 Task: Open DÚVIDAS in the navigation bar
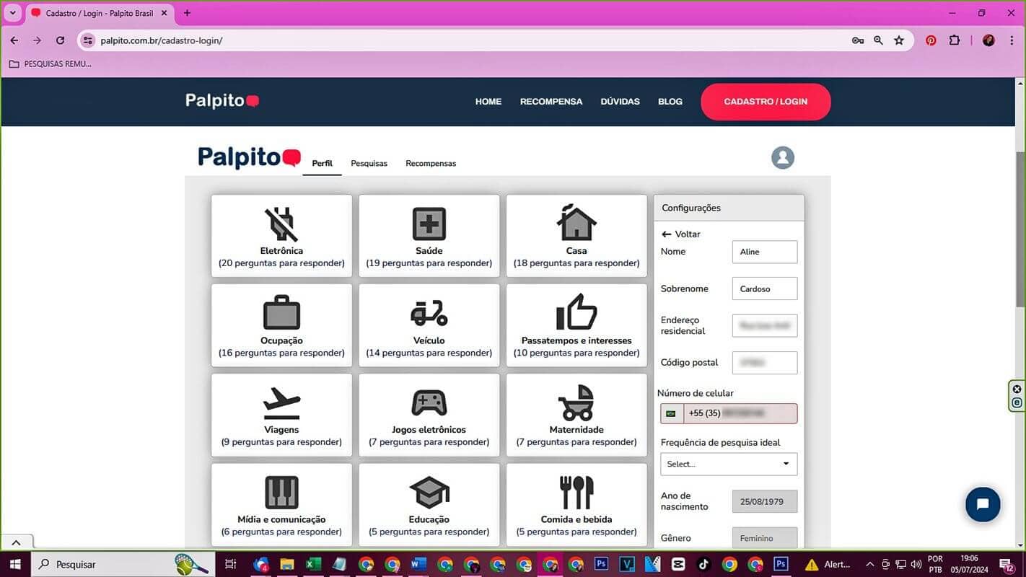pyautogui.click(x=620, y=102)
